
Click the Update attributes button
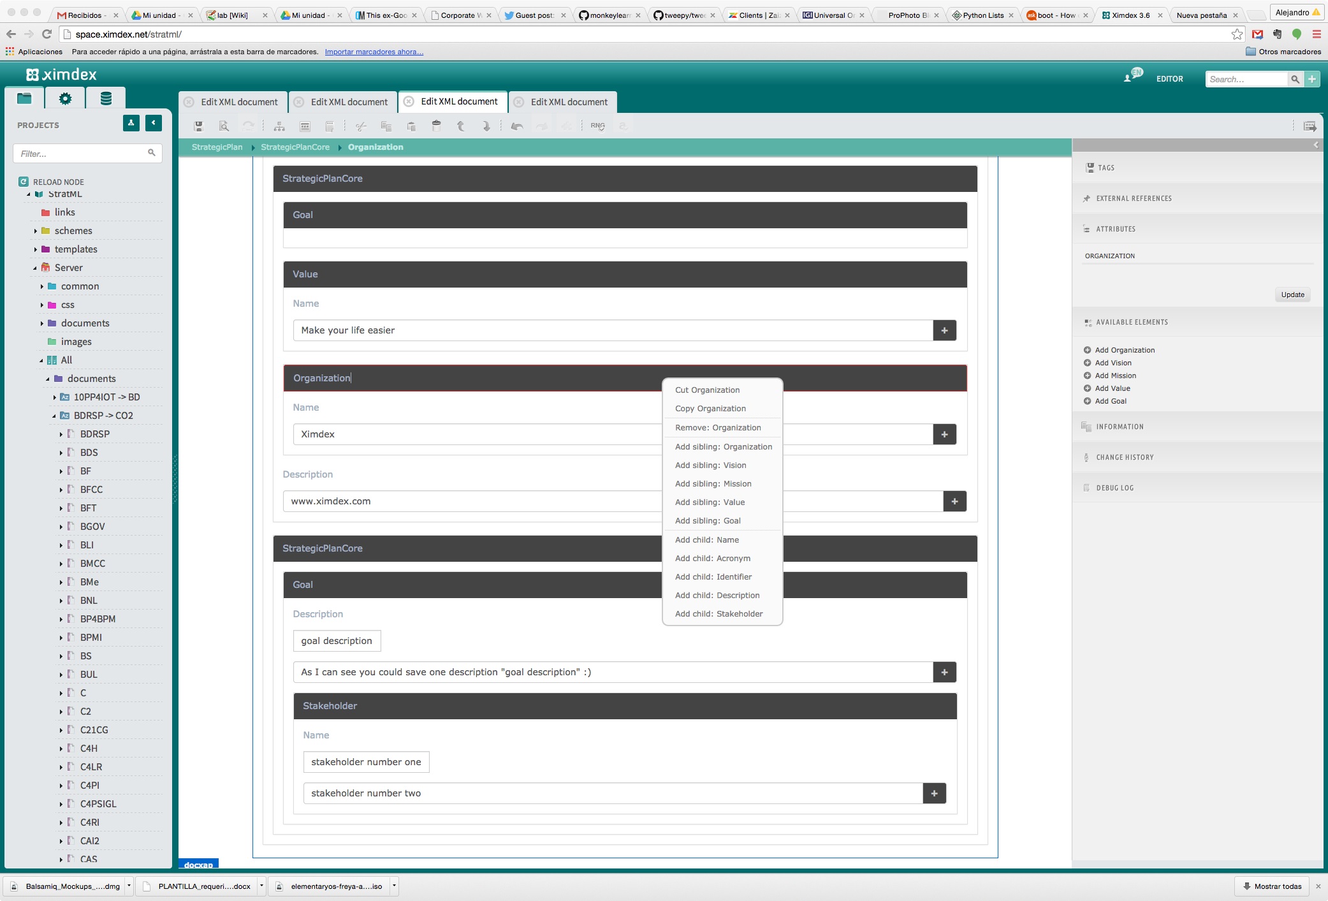[x=1292, y=295]
